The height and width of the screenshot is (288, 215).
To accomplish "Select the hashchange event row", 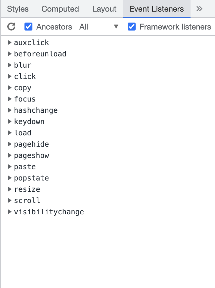I will (36, 110).
